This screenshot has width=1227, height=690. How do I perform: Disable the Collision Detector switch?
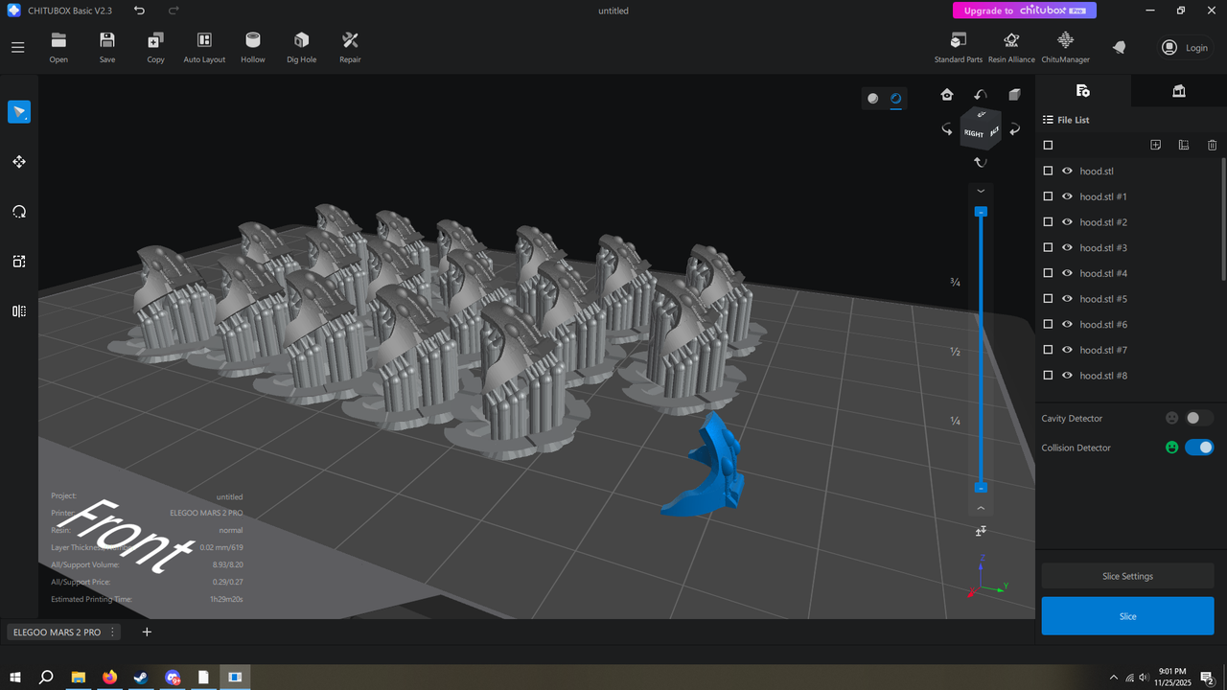pyautogui.click(x=1199, y=448)
